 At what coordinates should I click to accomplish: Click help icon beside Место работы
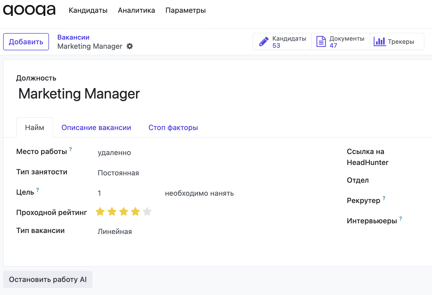70,149
